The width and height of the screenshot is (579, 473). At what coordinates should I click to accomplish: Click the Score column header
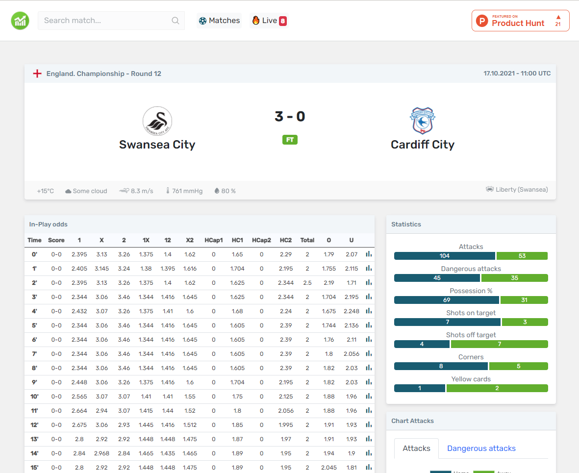[56, 240]
